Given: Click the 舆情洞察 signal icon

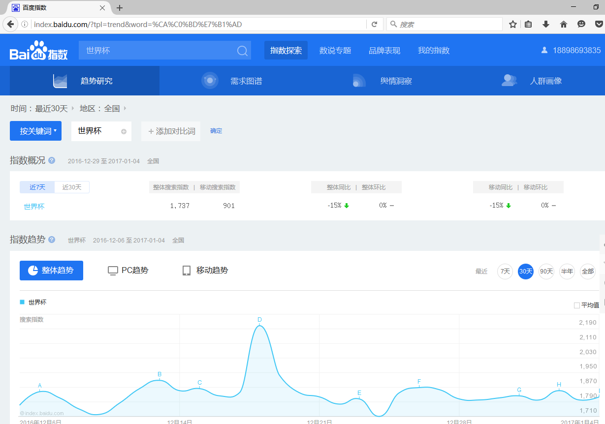Looking at the screenshot, I should pyautogui.click(x=359, y=81).
